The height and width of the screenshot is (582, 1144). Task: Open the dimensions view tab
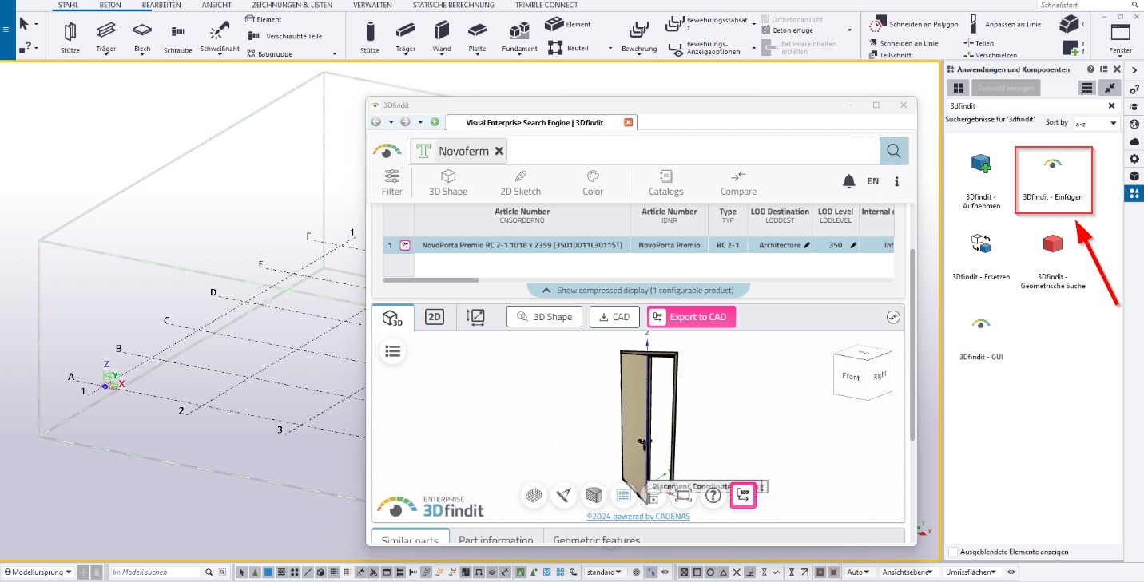click(x=475, y=317)
